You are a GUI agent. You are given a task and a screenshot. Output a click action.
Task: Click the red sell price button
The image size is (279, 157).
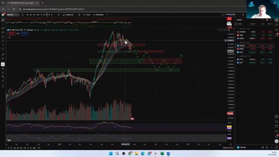pos(12,33)
